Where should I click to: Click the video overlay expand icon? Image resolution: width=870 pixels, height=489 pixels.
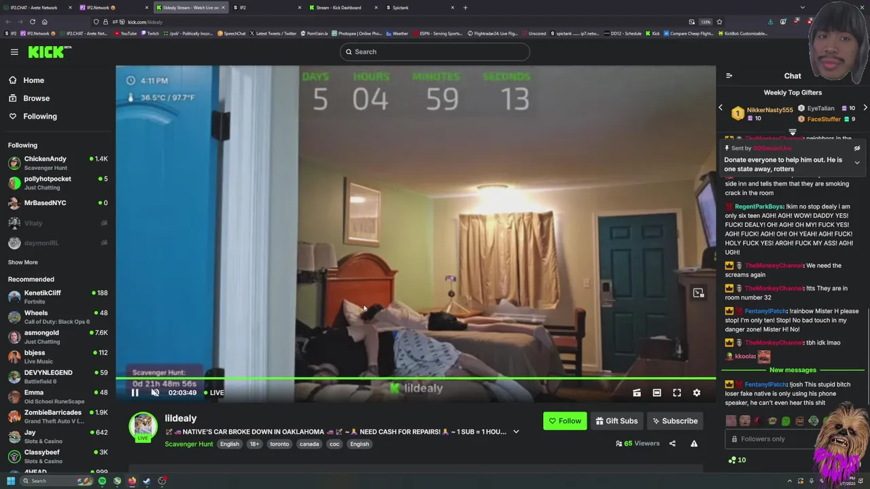tap(698, 293)
